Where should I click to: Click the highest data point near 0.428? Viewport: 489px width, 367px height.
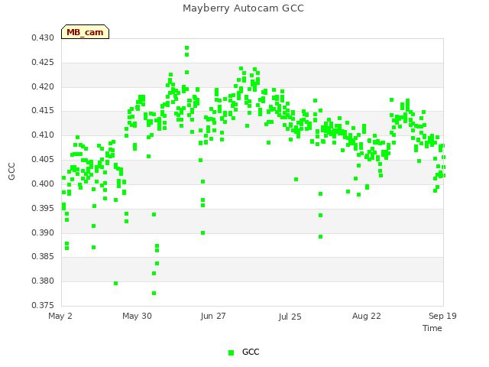(x=186, y=48)
